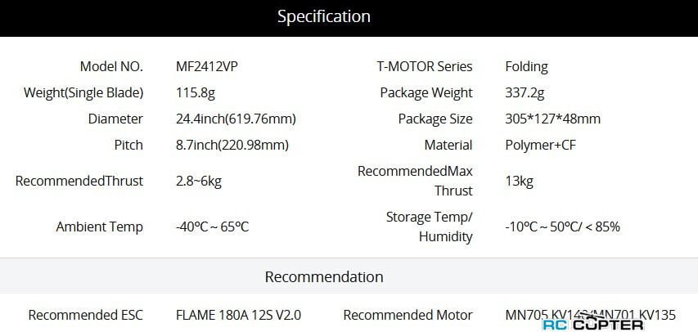This screenshot has width=698, height=332.
Task: Click the T-MOTOR Series label
Action: click(x=425, y=67)
